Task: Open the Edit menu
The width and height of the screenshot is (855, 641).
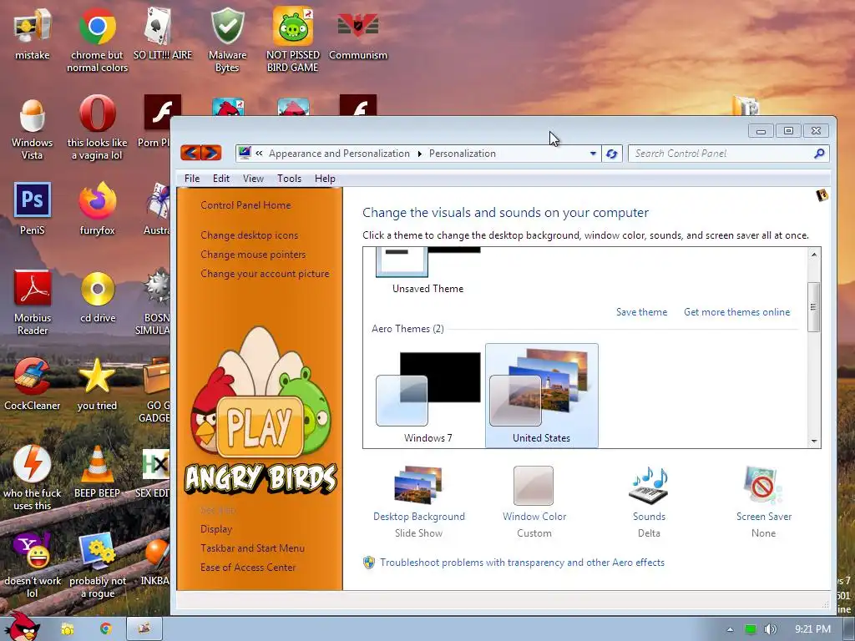Action: [x=220, y=179]
